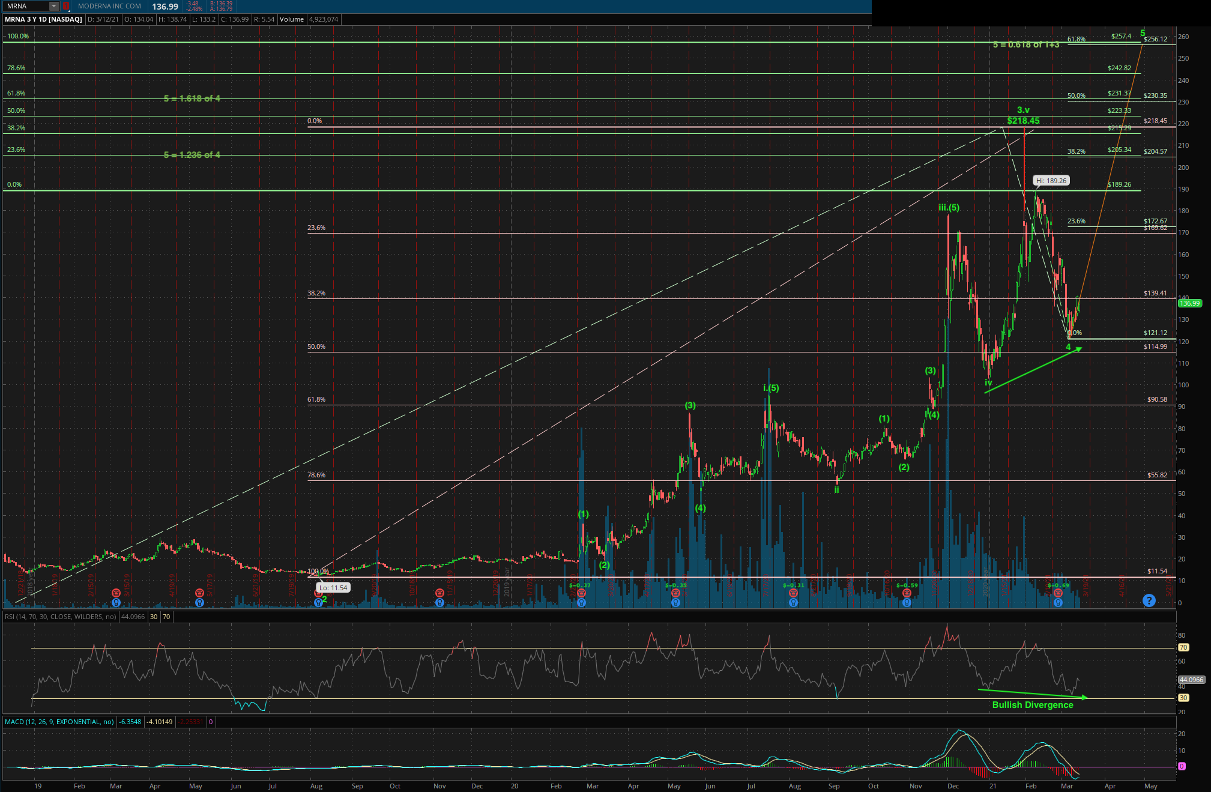The image size is (1211, 792).
Task: Click the $90.58 Fibonacci price label
Action: click(1157, 399)
